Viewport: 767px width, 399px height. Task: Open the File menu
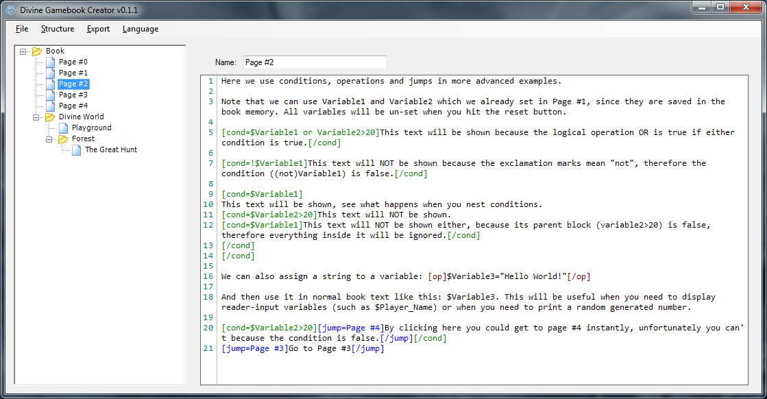(x=22, y=29)
